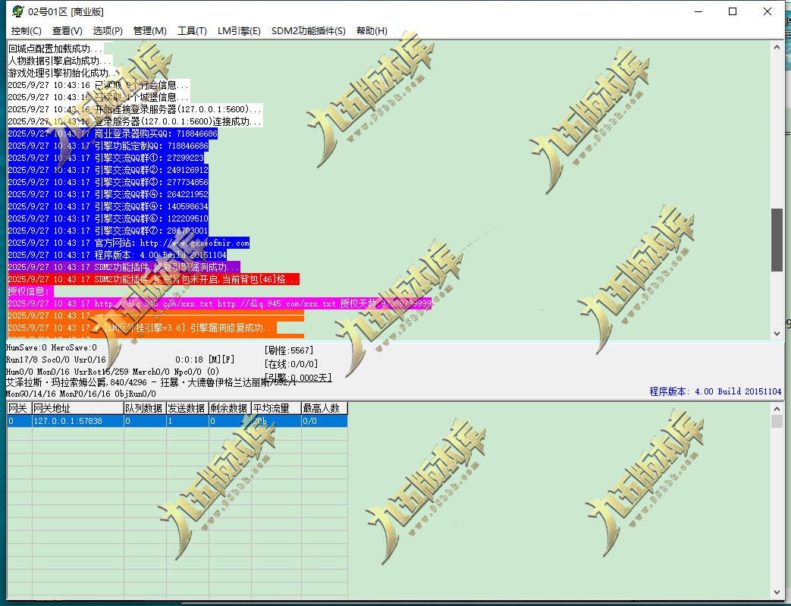Click the [刷怪:5567] status text
791x606 pixels.
pos(289,350)
